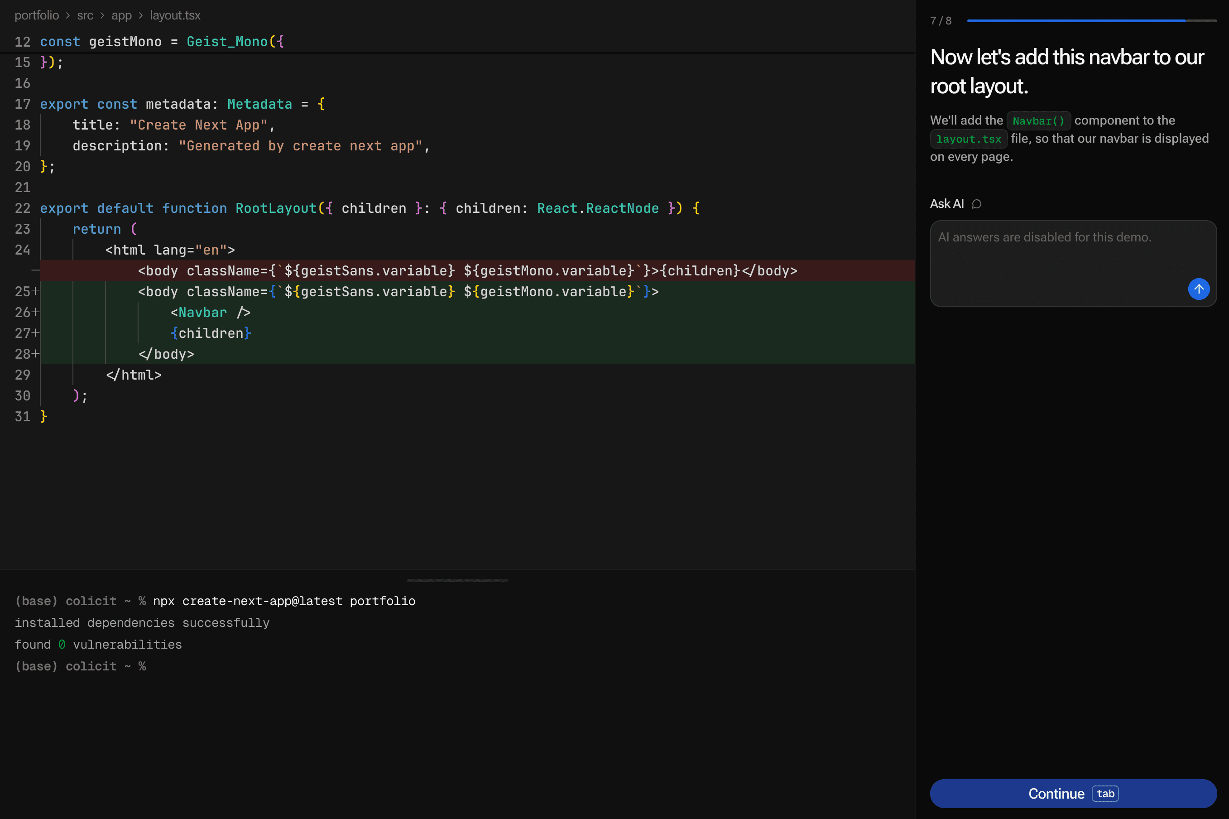Click app in the breadcrumb path
The image size is (1229, 819).
pos(121,15)
